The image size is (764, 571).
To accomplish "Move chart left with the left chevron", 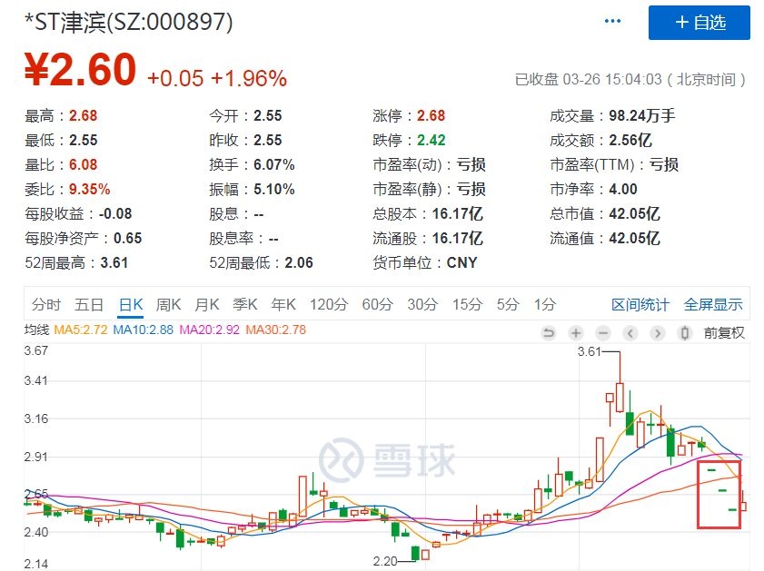I will pyautogui.click(x=630, y=333).
